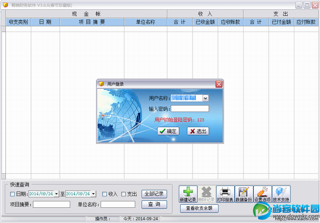
Task: Check the 收入 income checkbox
Action: coord(104,194)
